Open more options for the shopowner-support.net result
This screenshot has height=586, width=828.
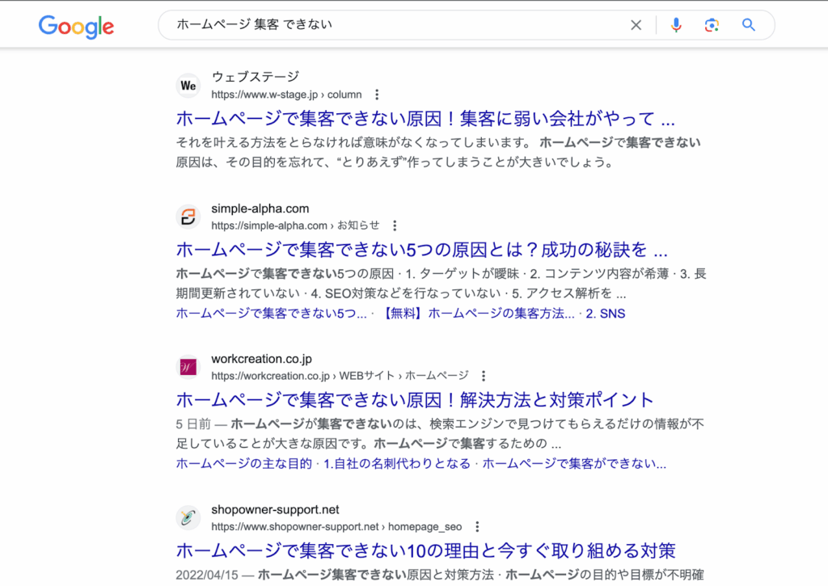coord(477,526)
